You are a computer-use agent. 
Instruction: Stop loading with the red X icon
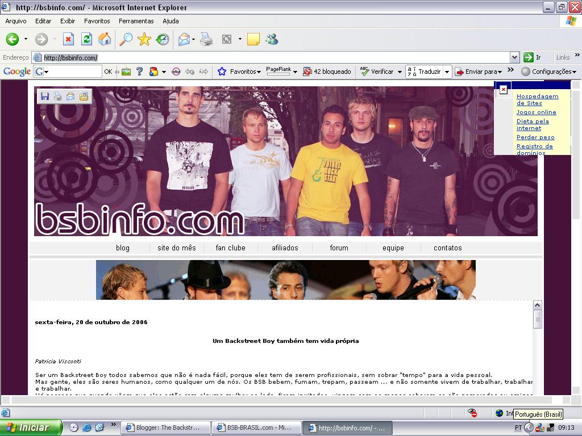(68, 39)
